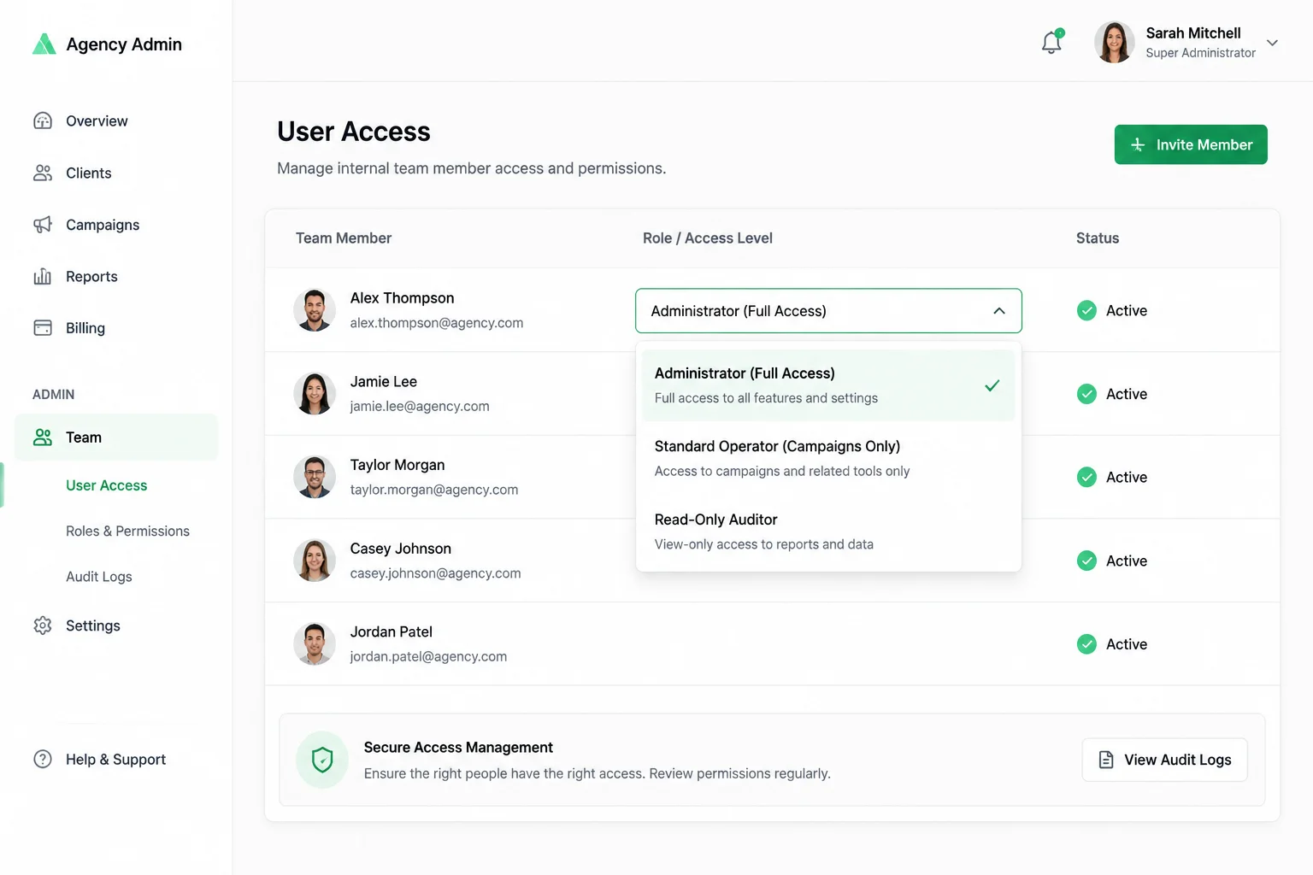
Task: Expand the Sarah Mitchell account menu chevron
Action: (x=1272, y=43)
